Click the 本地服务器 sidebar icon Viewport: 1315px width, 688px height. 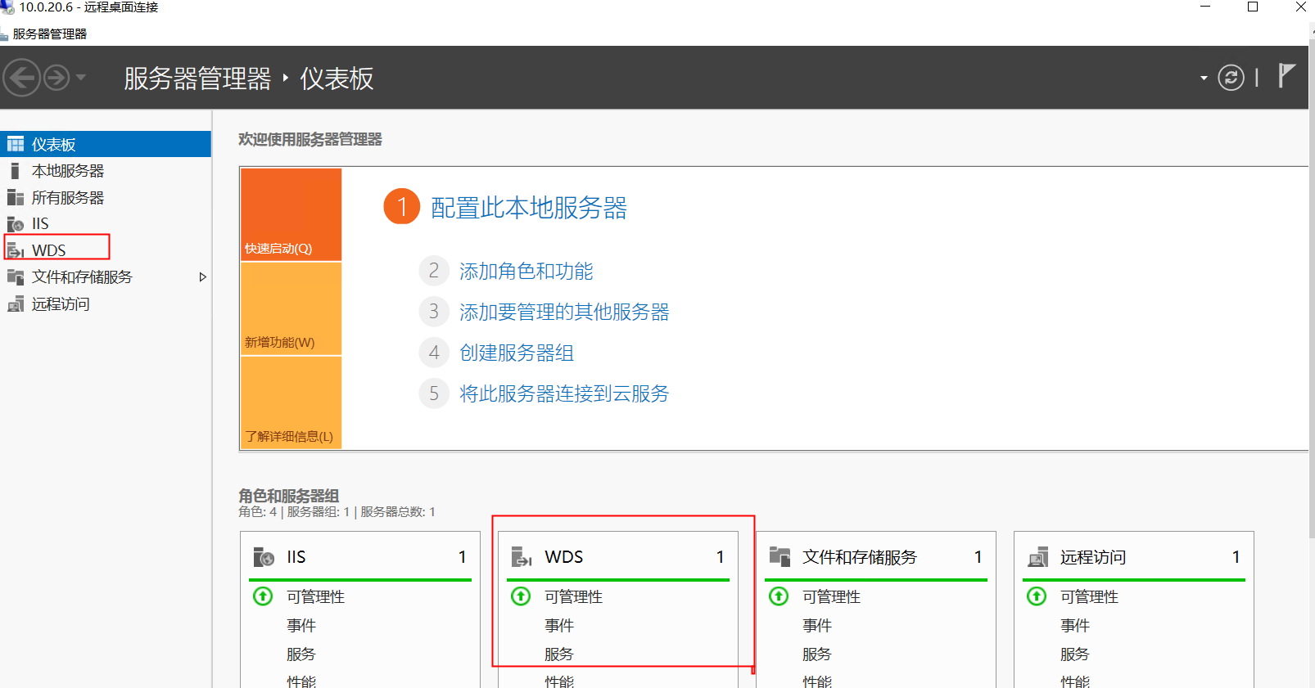(15, 171)
